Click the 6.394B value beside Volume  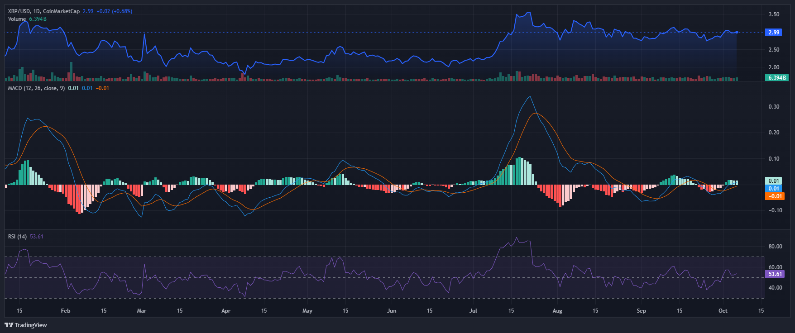38,19
